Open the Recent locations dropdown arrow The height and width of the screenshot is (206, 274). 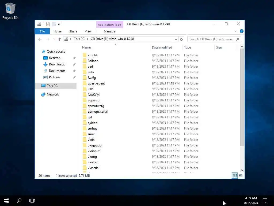click(54, 39)
